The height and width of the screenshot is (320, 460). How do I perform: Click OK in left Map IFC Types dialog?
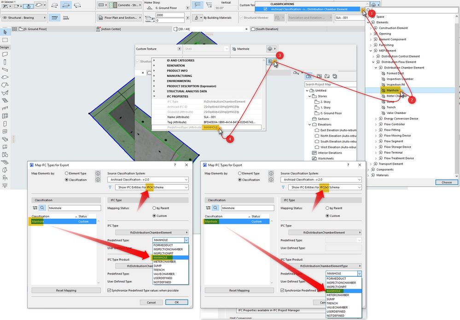(x=177, y=303)
